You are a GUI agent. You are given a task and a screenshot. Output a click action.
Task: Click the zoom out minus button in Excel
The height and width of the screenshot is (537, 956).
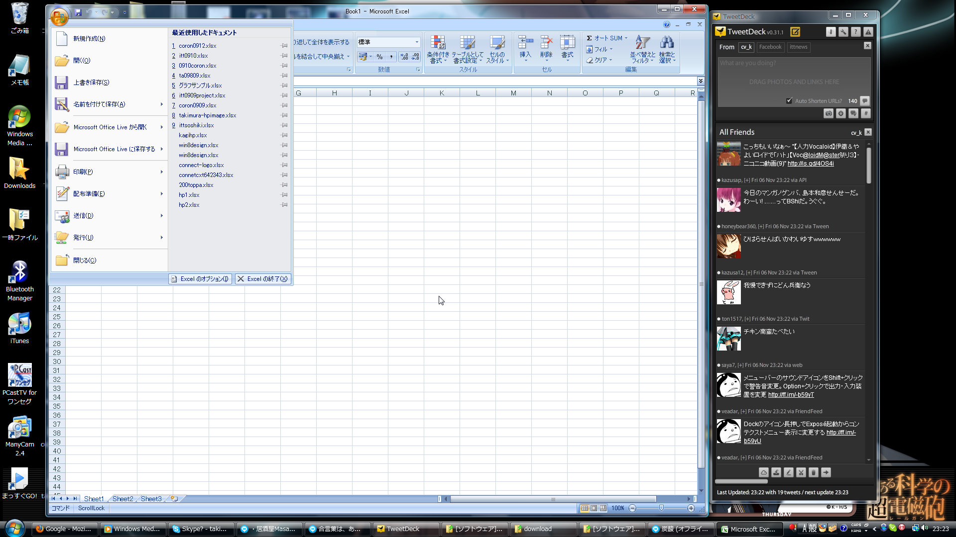pos(632,508)
